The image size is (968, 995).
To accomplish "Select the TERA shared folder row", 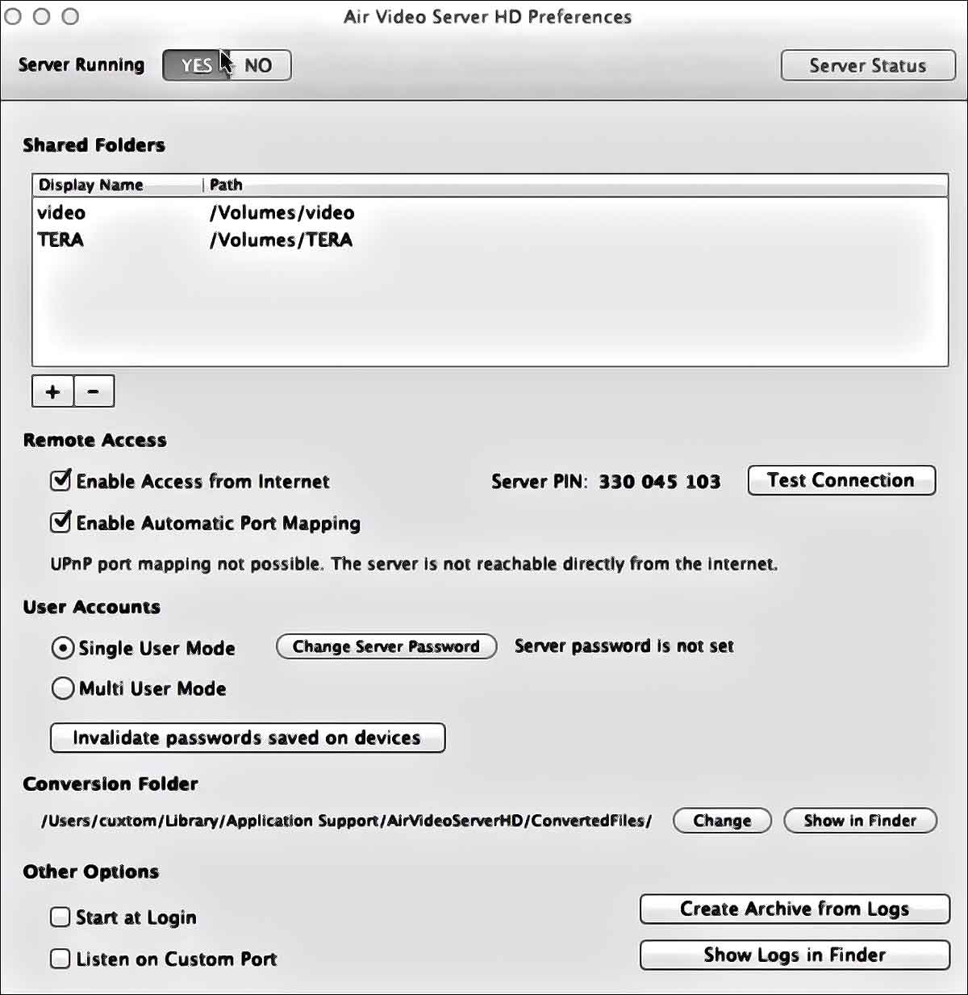I will tap(490, 240).
